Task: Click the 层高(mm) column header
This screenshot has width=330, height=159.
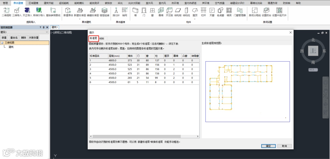Action: point(117,56)
